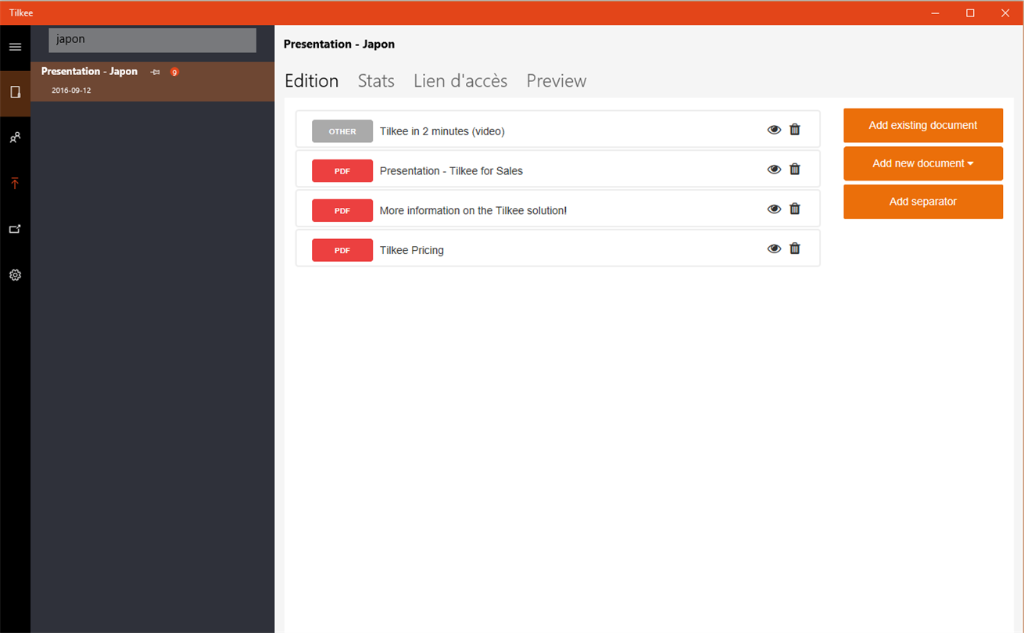Open the hamburger menu in sidebar
Viewport: 1024px width, 633px height.
click(15, 47)
